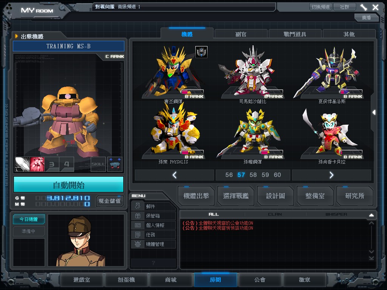The height and width of the screenshot is (290, 387).
Task: Click the 自動開始 auto start button
Action: tap(69, 184)
